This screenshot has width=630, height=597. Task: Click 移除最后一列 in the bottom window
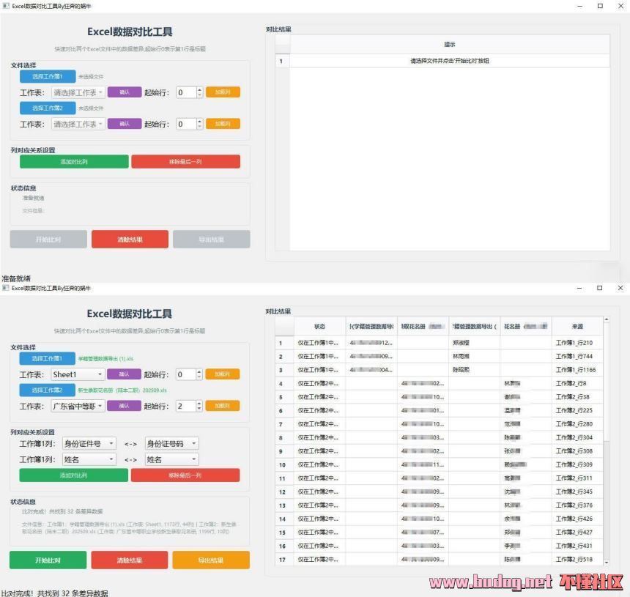(x=185, y=475)
